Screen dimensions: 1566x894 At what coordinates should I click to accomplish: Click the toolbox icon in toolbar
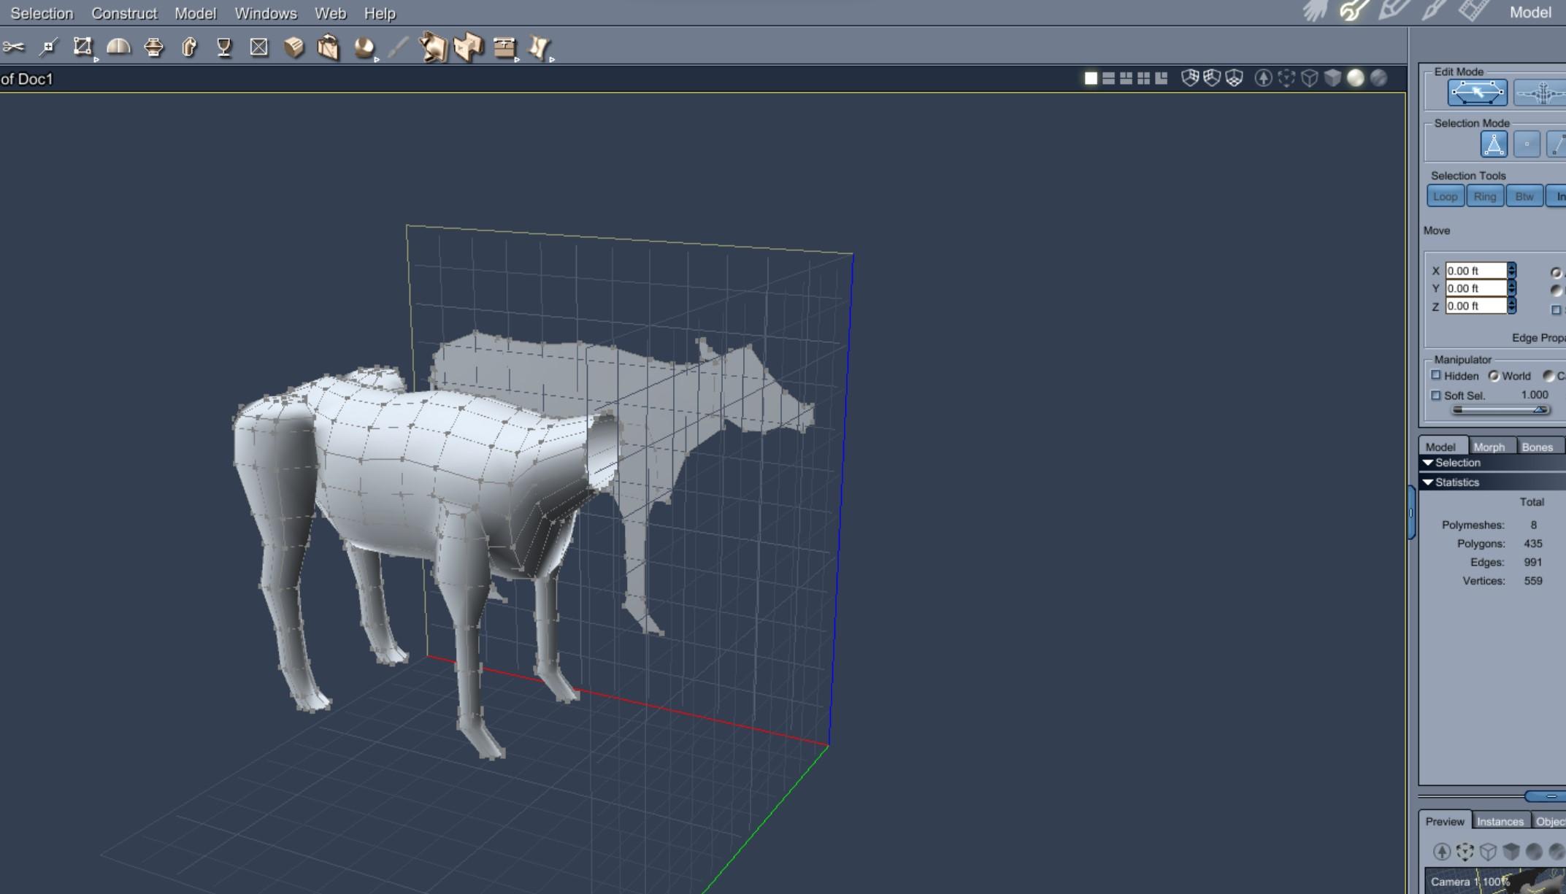504,47
